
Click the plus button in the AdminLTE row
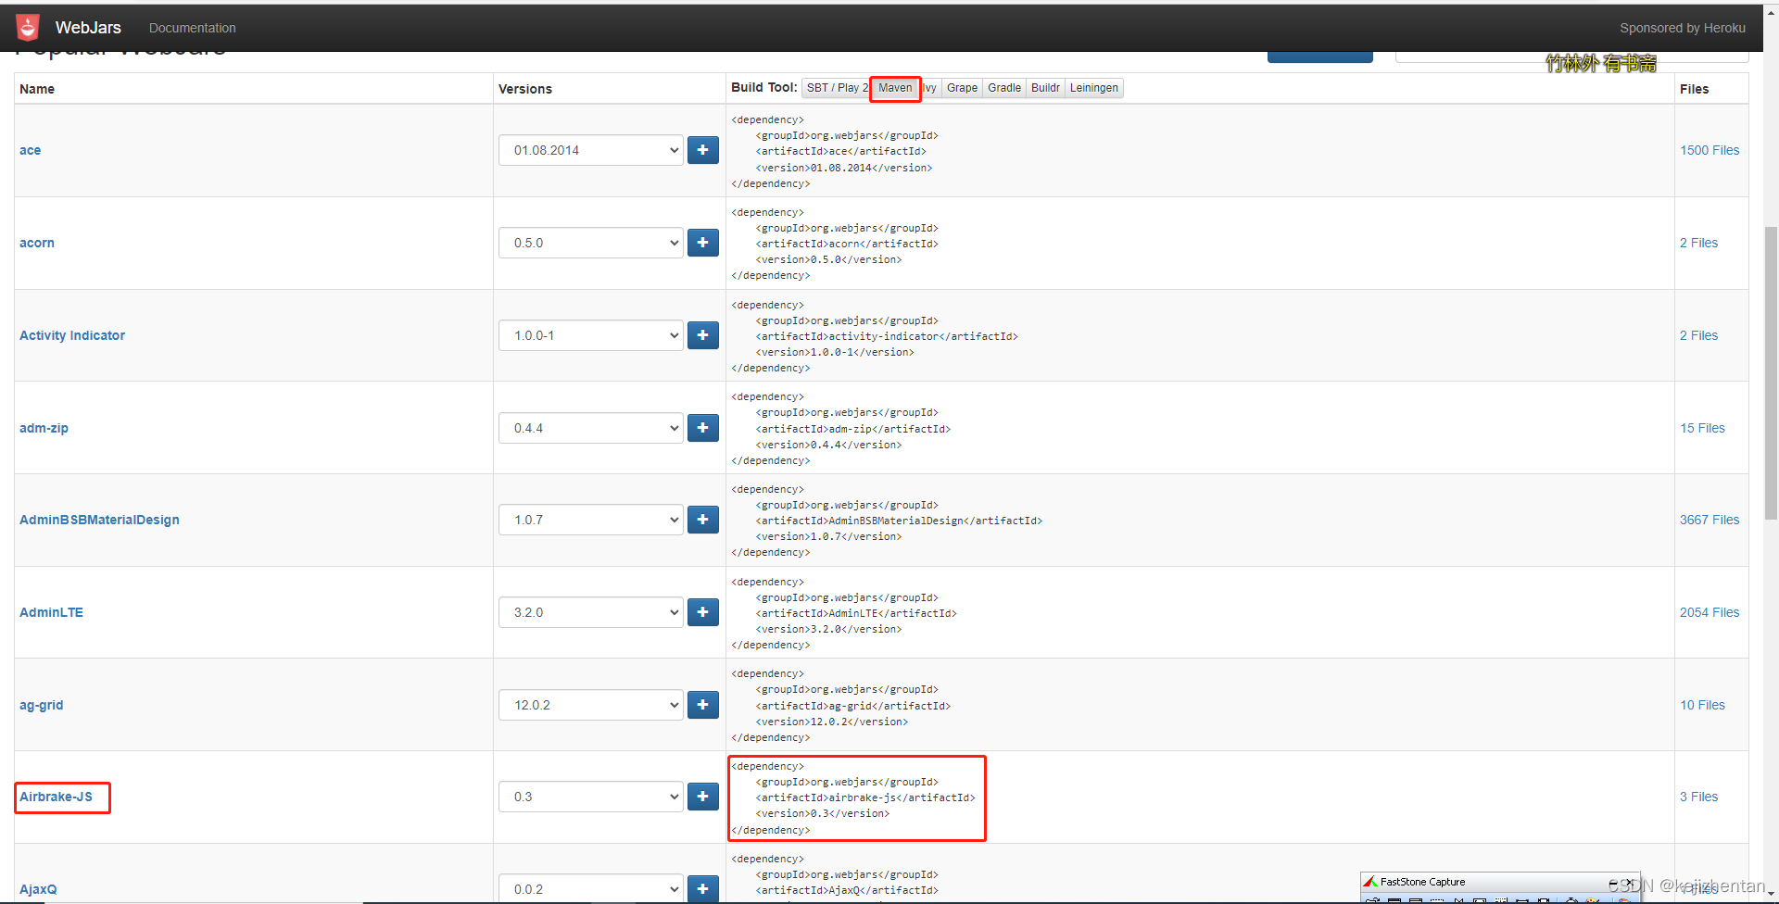[x=703, y=612]
